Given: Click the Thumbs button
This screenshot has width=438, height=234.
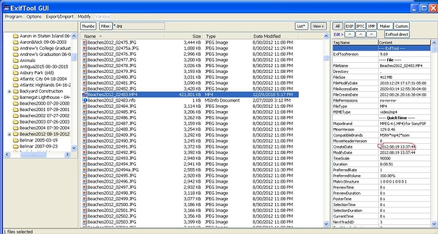Looking at the screenshot, I should click(x=88, y=26).
